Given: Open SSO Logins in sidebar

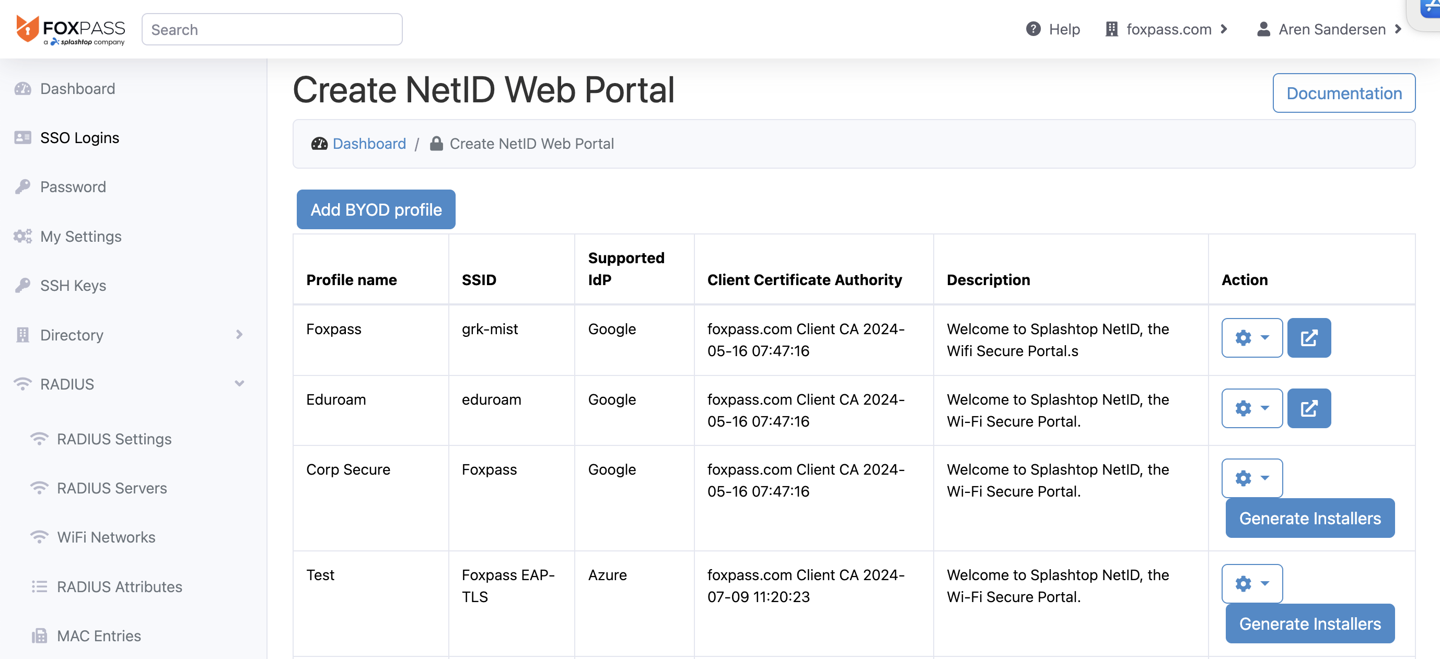Looking at the screenshot, I should pyautogui.click(x=79, y=137).
